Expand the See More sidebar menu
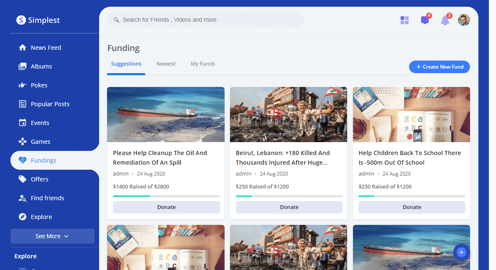The height and width of the screenshot is (270, 496). (x=52, y=236)
